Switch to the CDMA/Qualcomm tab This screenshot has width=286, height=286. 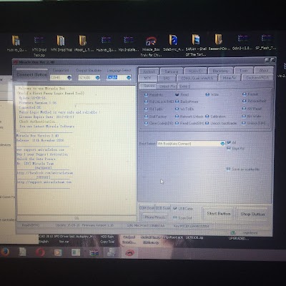(197, 78)
